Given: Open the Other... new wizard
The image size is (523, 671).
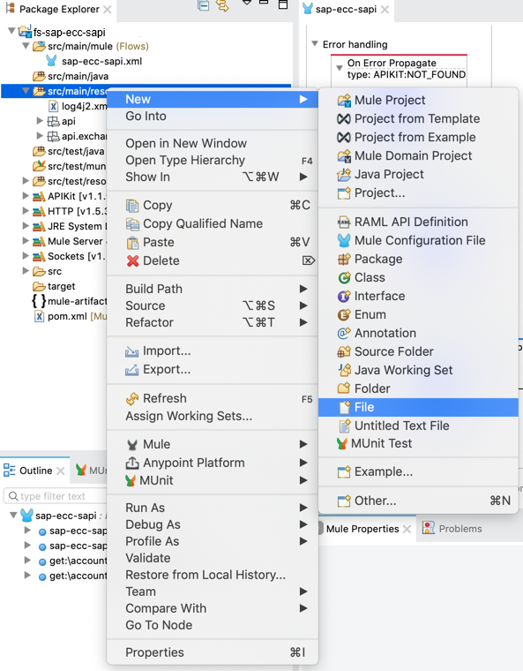Looking at the screenshot, I should 418,501.
